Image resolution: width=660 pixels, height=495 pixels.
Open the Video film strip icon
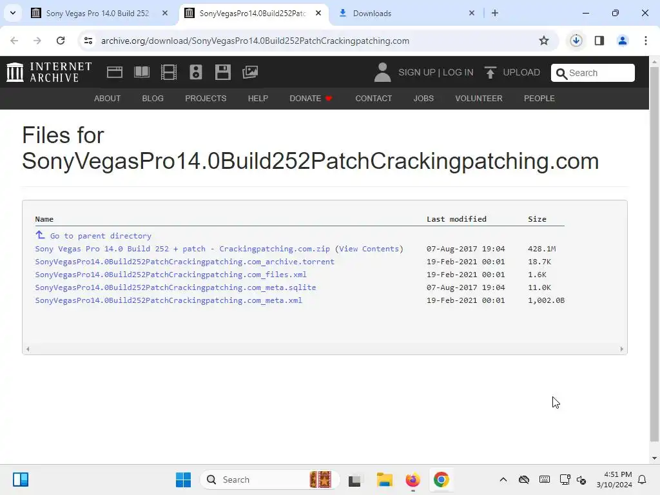coord(169,72)
